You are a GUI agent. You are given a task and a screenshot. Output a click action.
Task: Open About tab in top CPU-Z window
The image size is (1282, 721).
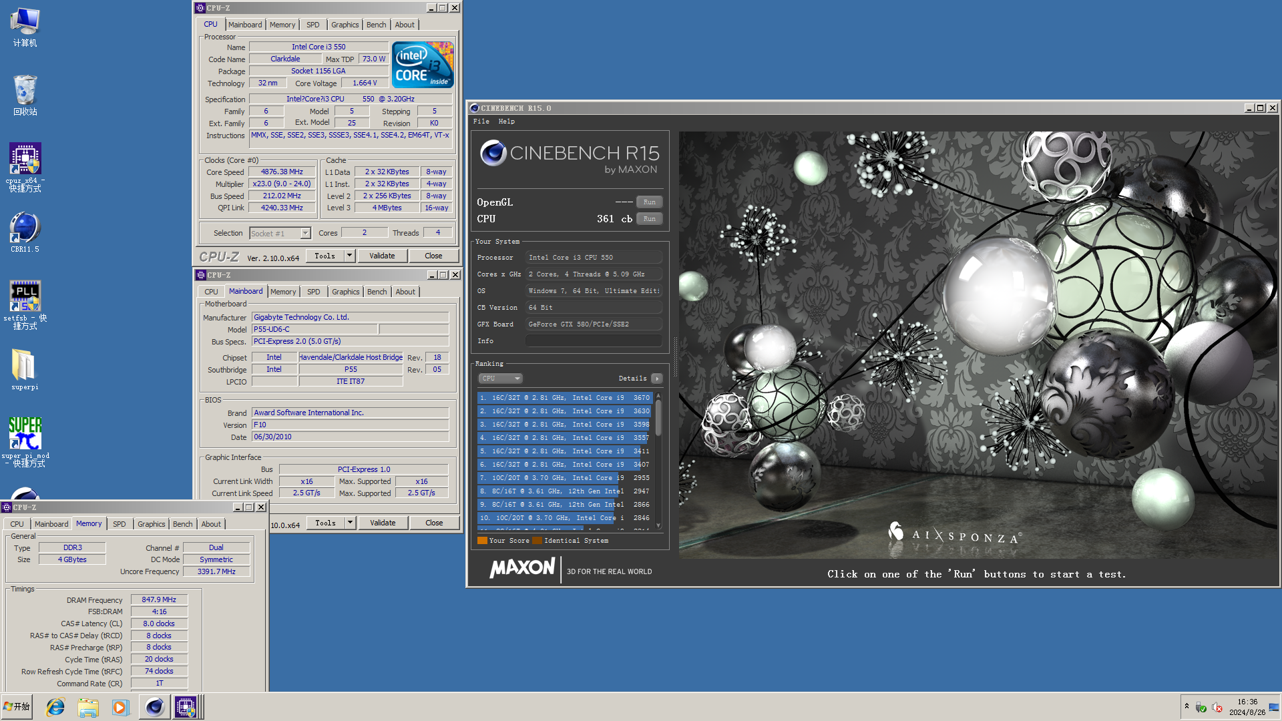[x=405, y=25]
